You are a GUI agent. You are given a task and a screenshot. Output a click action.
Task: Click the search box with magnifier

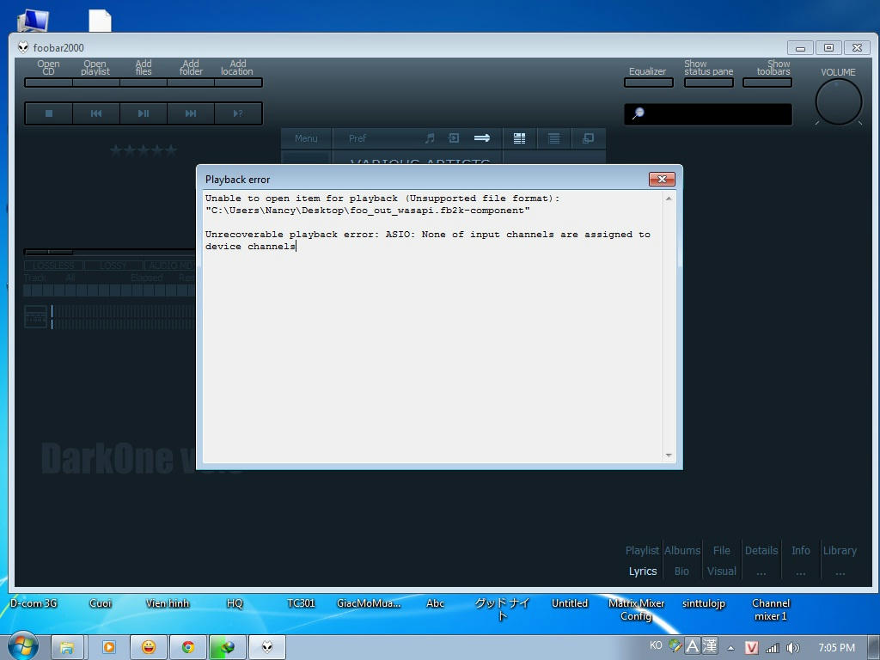[x=708, y=114]
